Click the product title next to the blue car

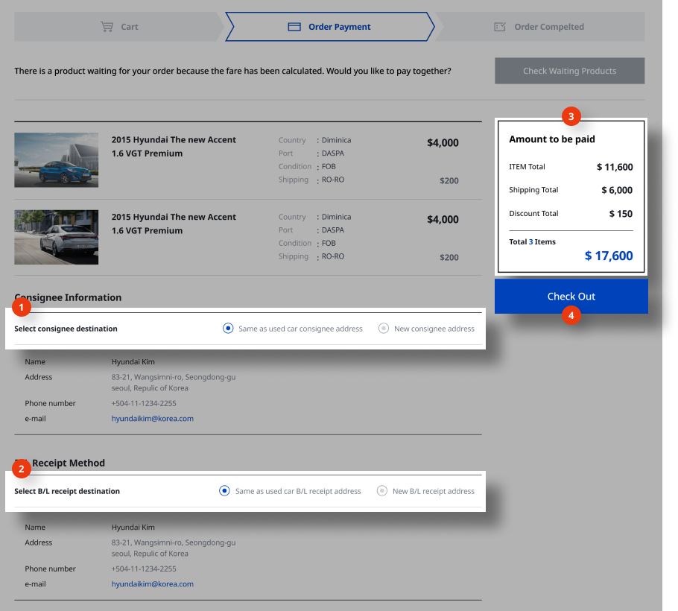pyautogui.click(x=174, y=147)
